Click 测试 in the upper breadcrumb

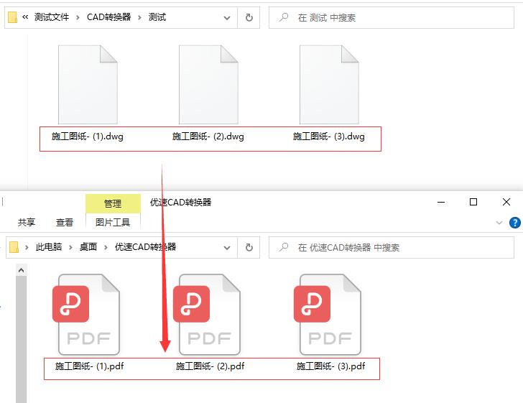[x=157, y=17]
